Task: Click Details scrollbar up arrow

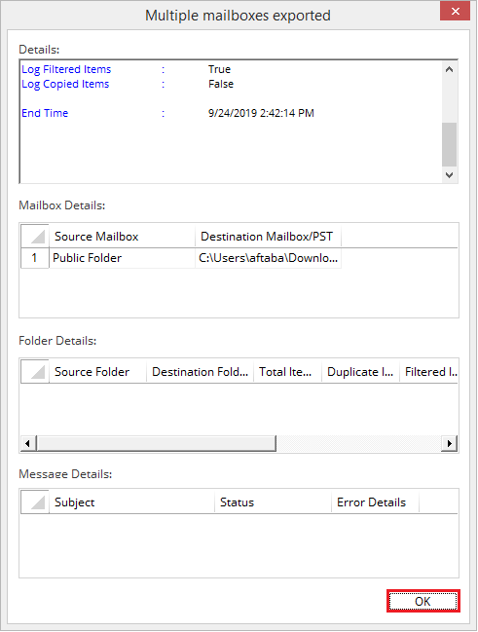Action: pyautogui.click(x=450, y=69)
